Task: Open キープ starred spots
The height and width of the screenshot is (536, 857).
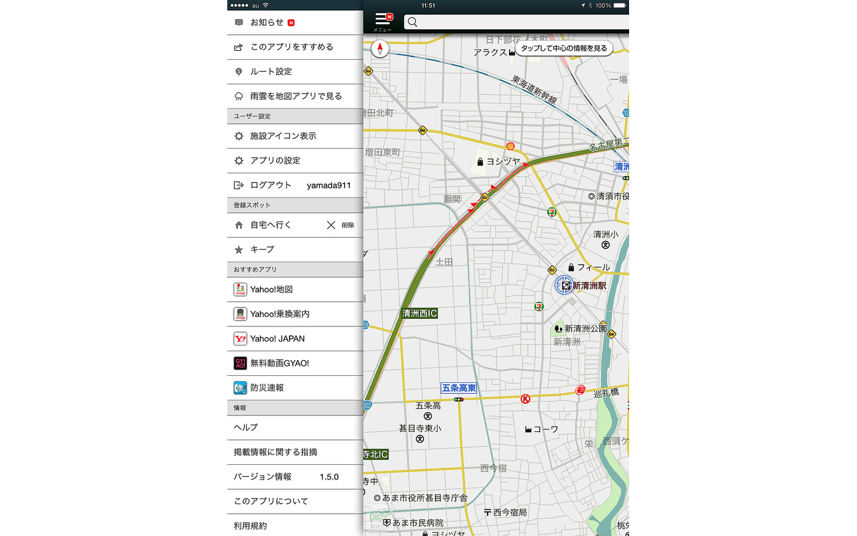Action: coord(295,250)
